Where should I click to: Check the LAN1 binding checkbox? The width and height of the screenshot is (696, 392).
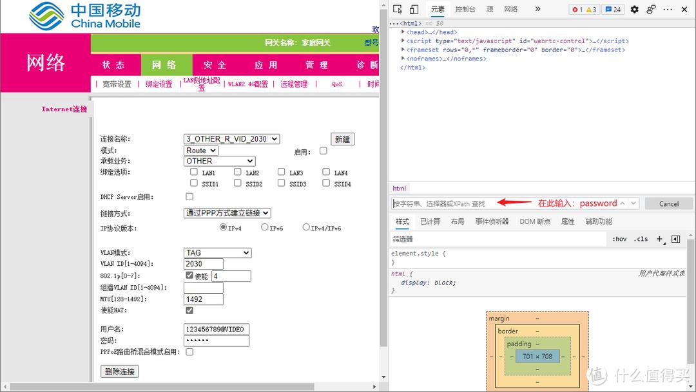[x=194, y=172]
